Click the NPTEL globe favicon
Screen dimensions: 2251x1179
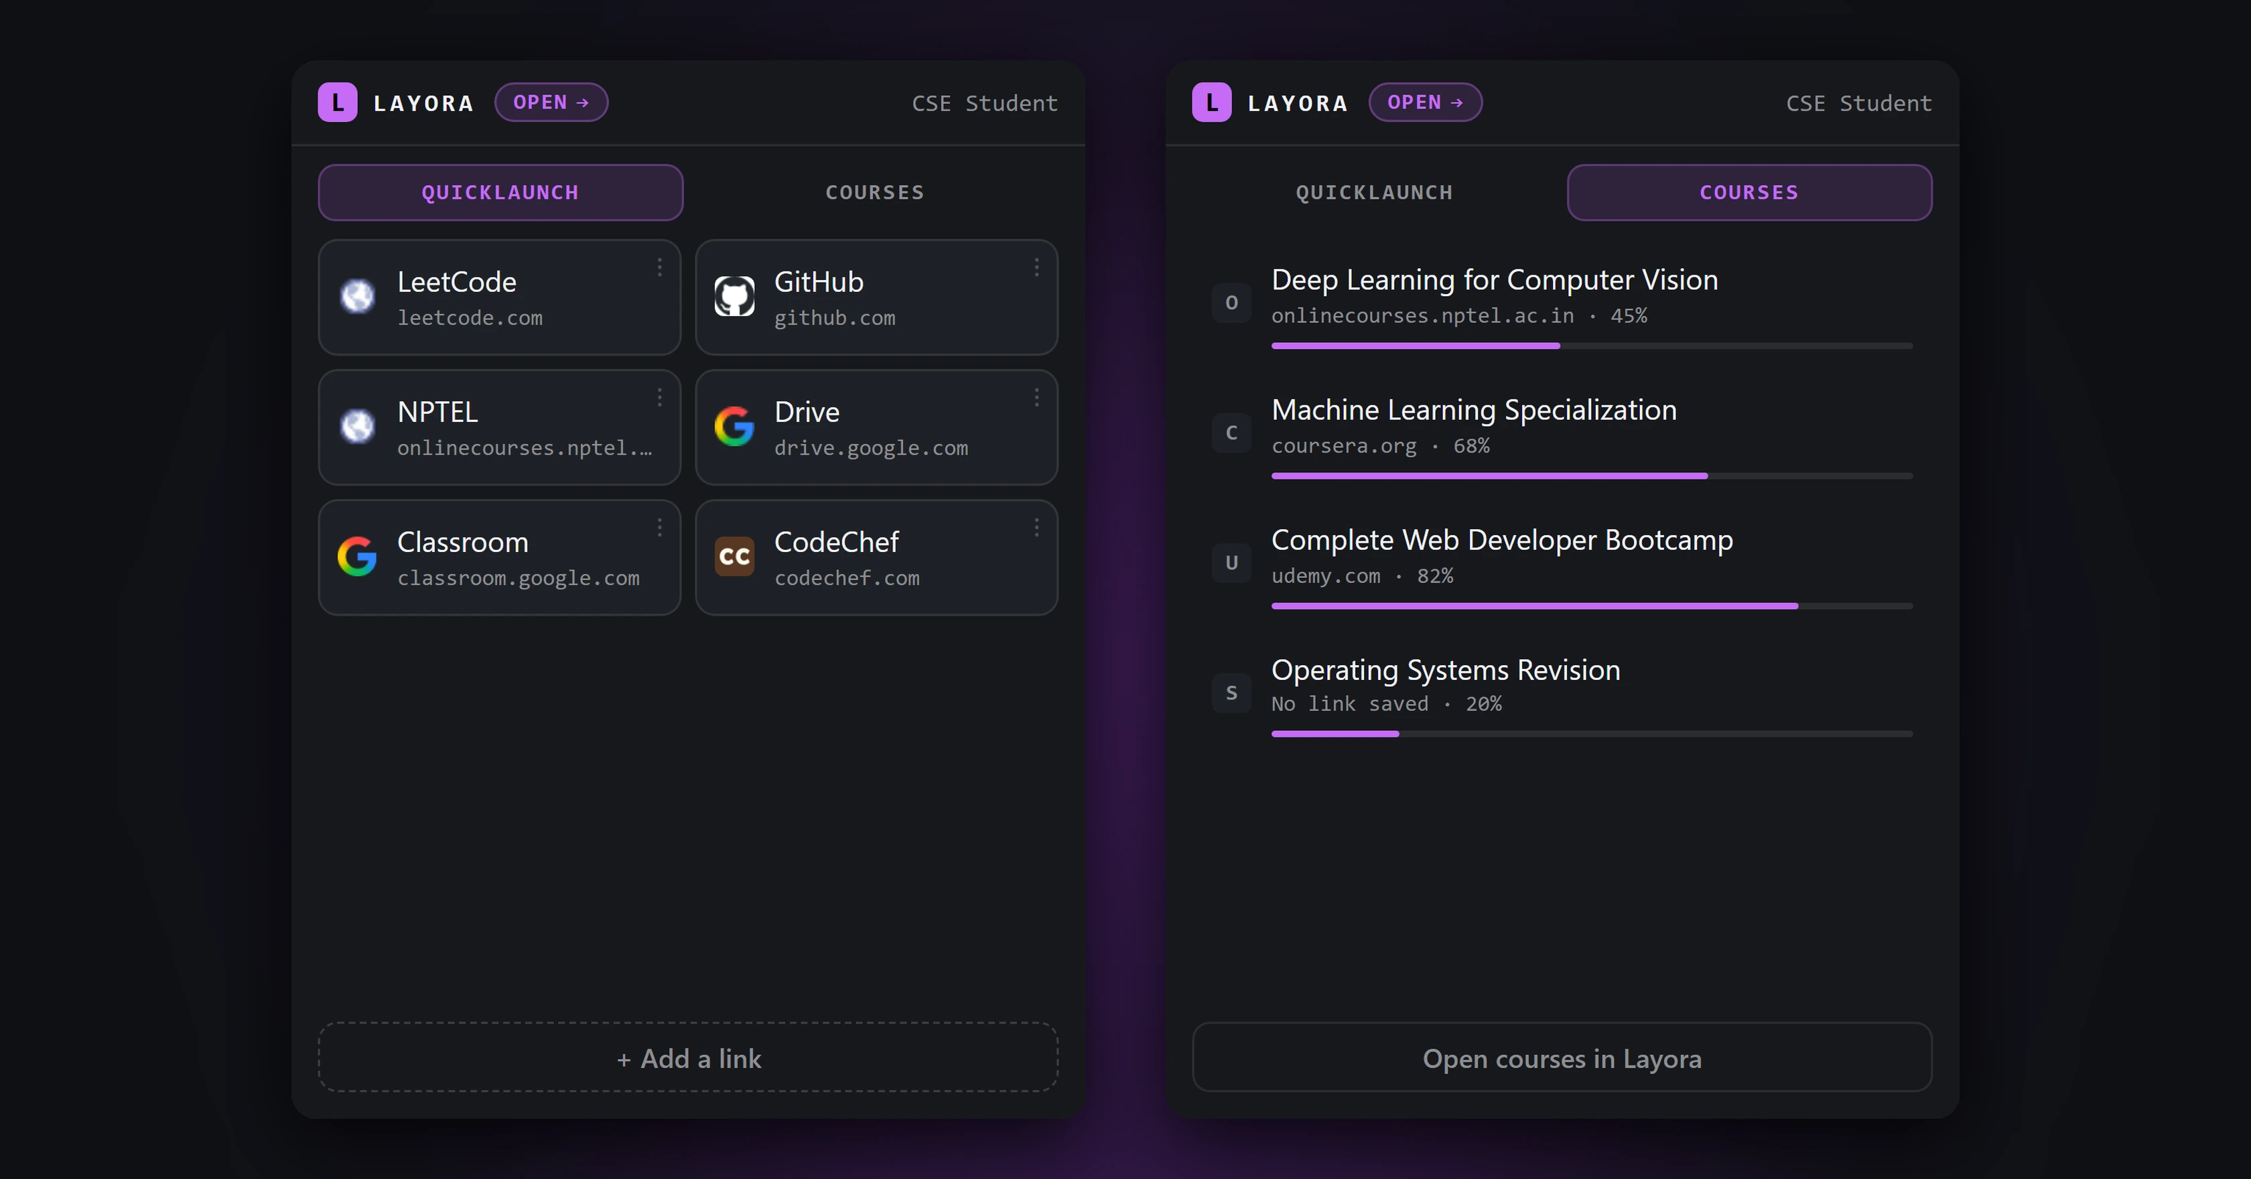(x=357, y=427)
